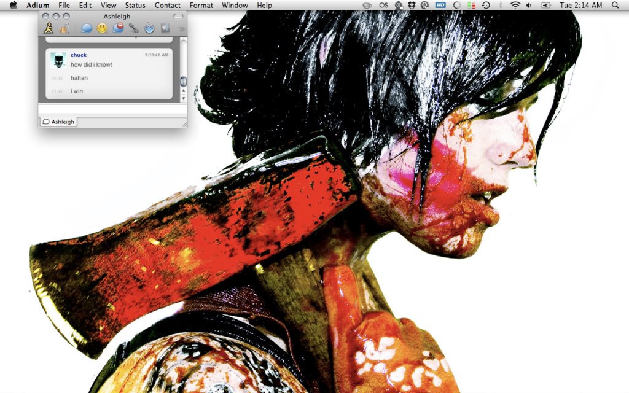Image resolution: width=629 pixels, height=393 pixels.
Task: Open the File menu
Action: click(64, 5)
